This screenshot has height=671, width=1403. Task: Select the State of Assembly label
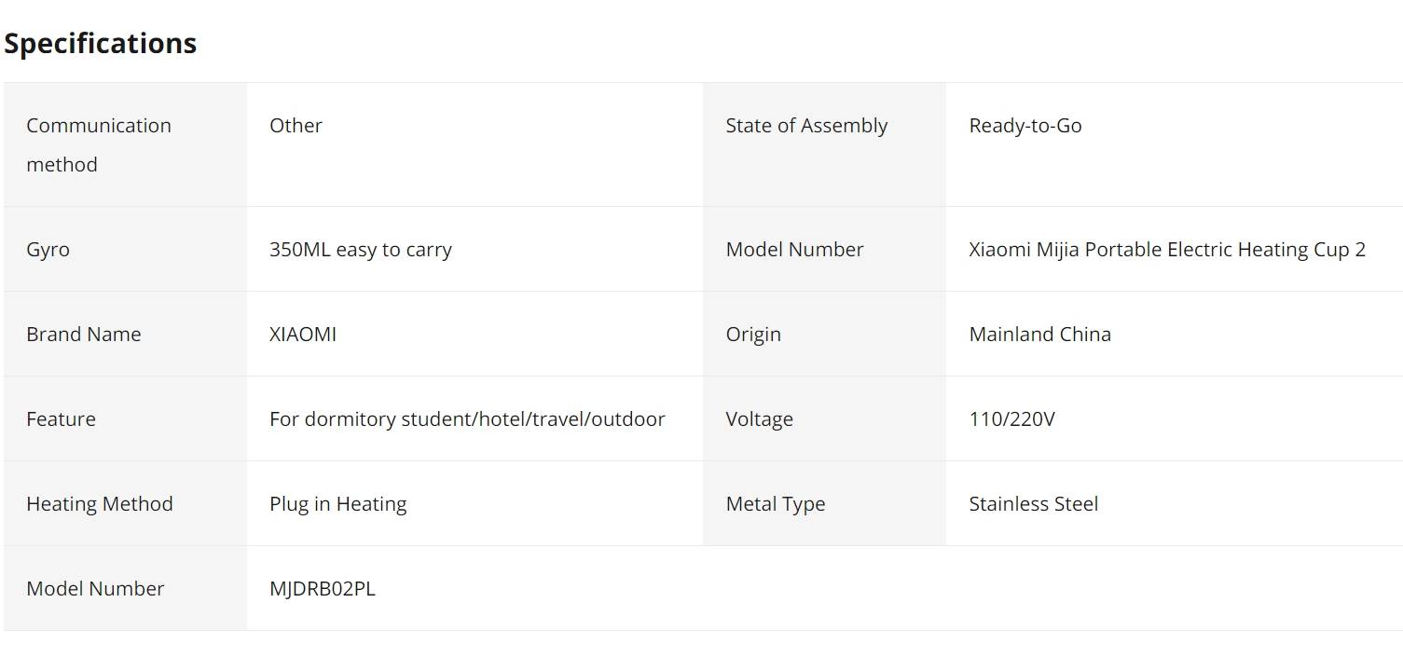tap(806, 126)
